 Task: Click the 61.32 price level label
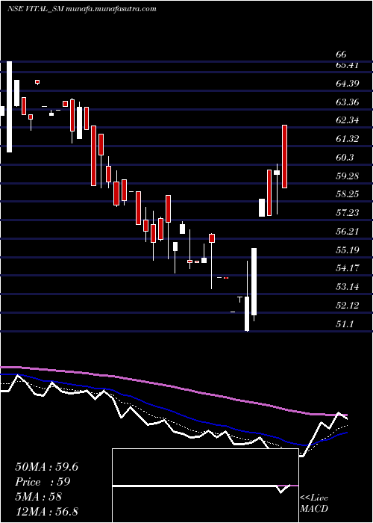point(348,139)
